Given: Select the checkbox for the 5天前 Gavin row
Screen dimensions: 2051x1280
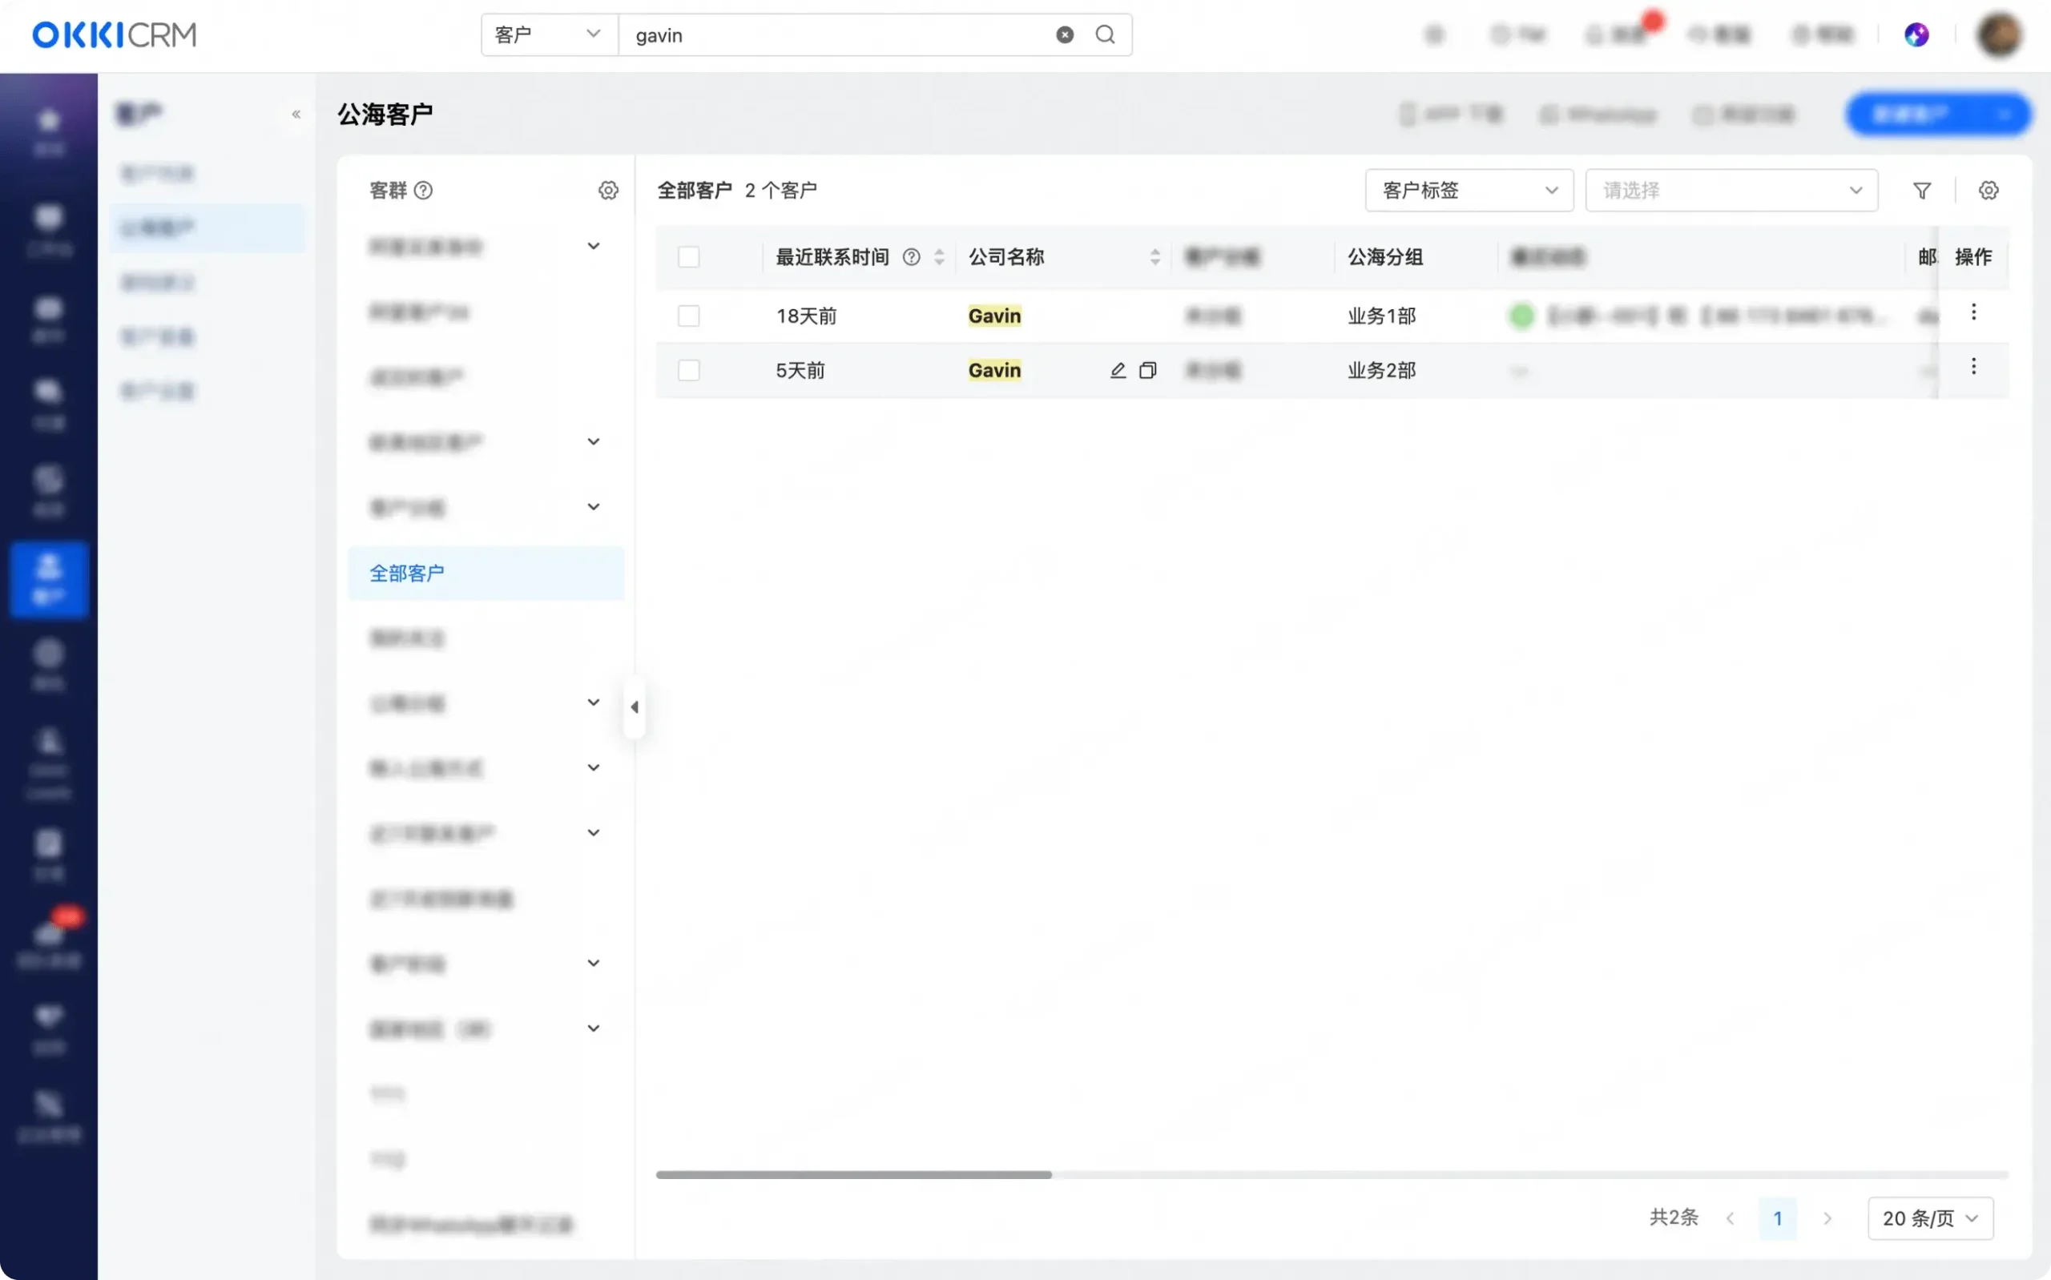Looking at the screenshot, I should tap(688, 371).
